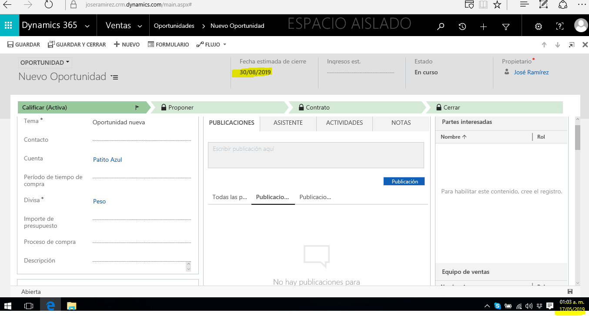589x316 pixels.
Task: Click the user profile avatar
Action: 581,26
